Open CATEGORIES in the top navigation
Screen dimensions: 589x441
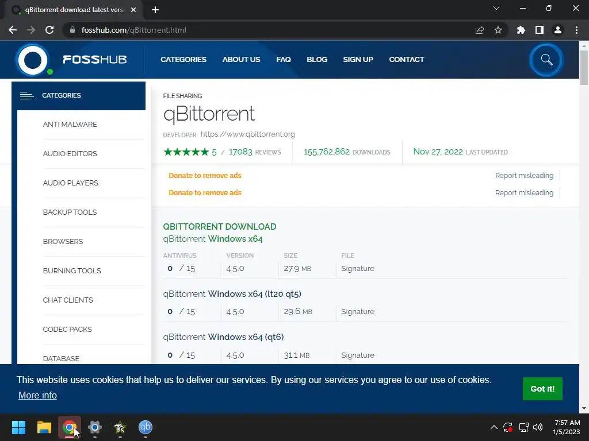tap(183, 60)
